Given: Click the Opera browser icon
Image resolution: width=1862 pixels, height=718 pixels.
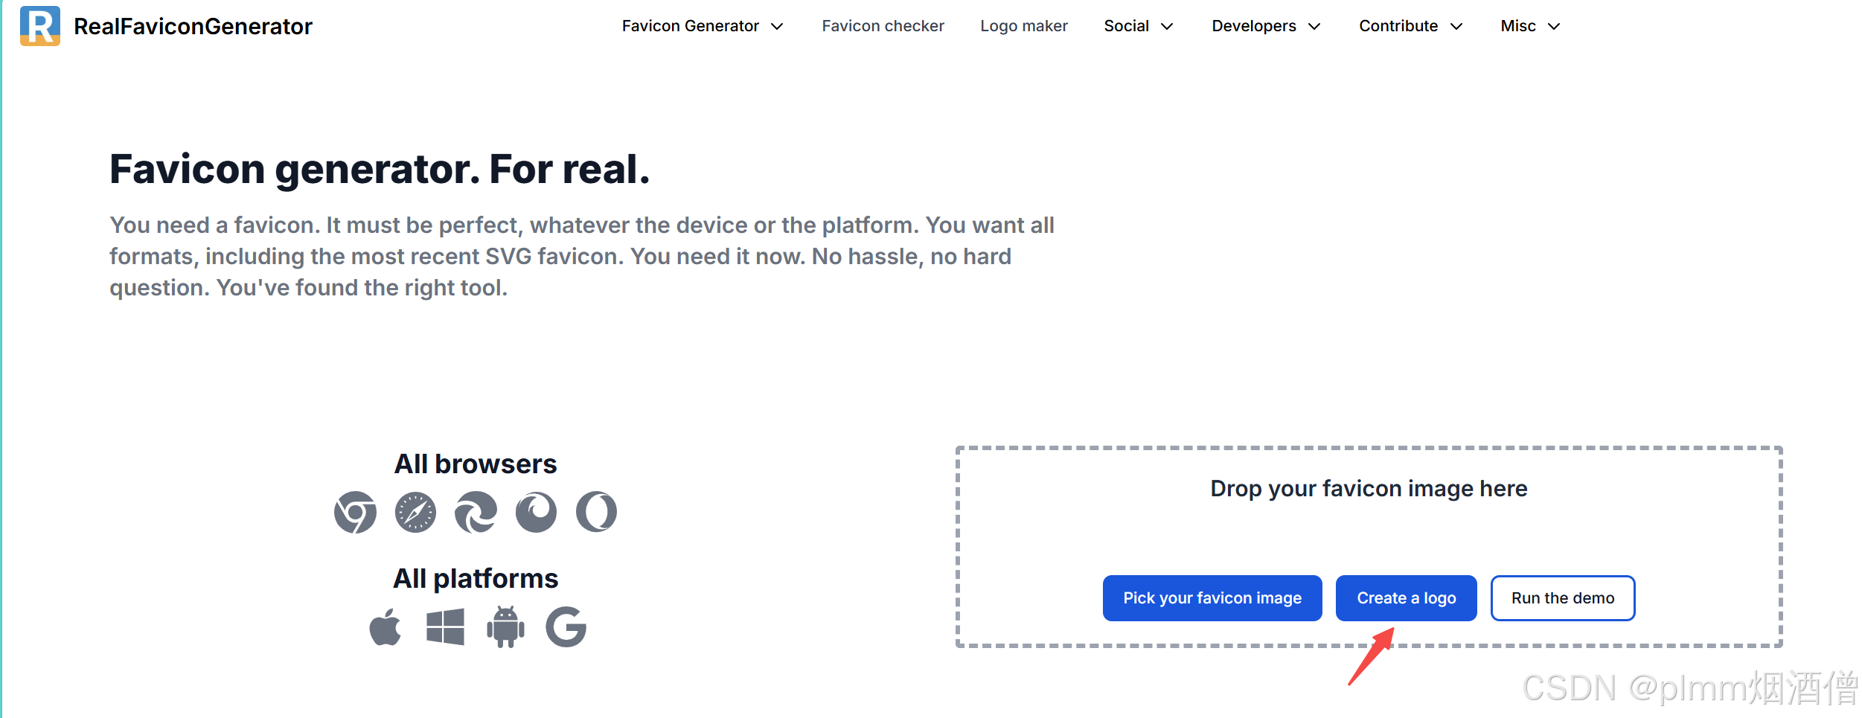Looking at the screenshot, I should (596, 512).
